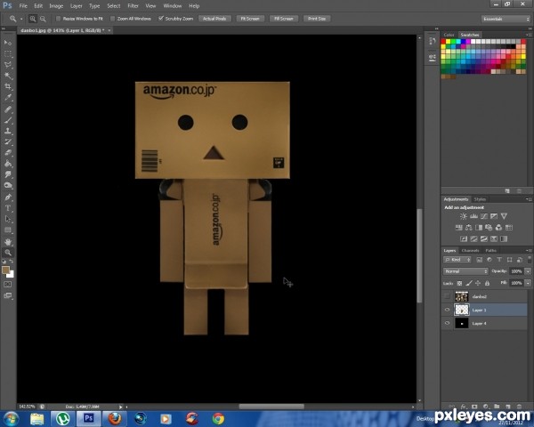Open the Essentials workspace dropdown
This screenshot has height=427, width=534.
tap(506, 19)
